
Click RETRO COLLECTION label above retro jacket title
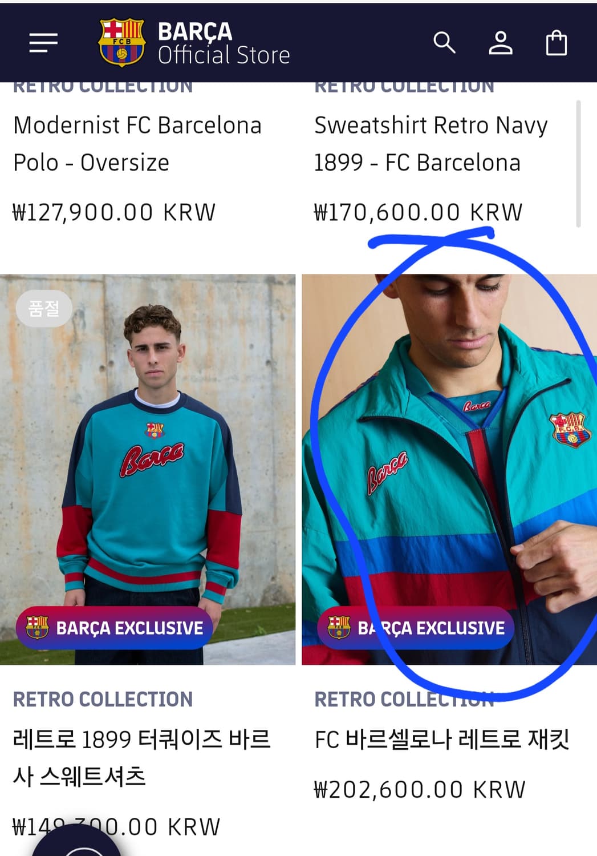pos(404,699)
